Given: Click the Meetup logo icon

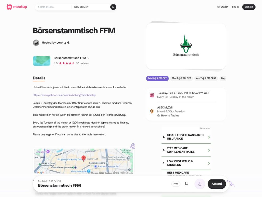Looking at the screenshot, I should click(x=10, y=7).
